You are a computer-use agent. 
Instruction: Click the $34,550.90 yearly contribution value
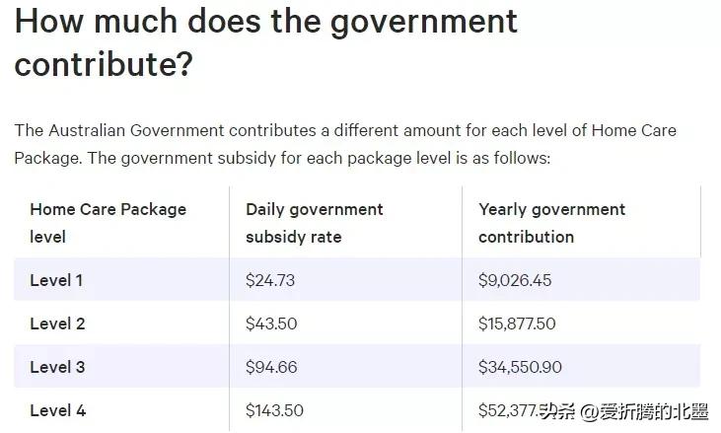[520, 367]
